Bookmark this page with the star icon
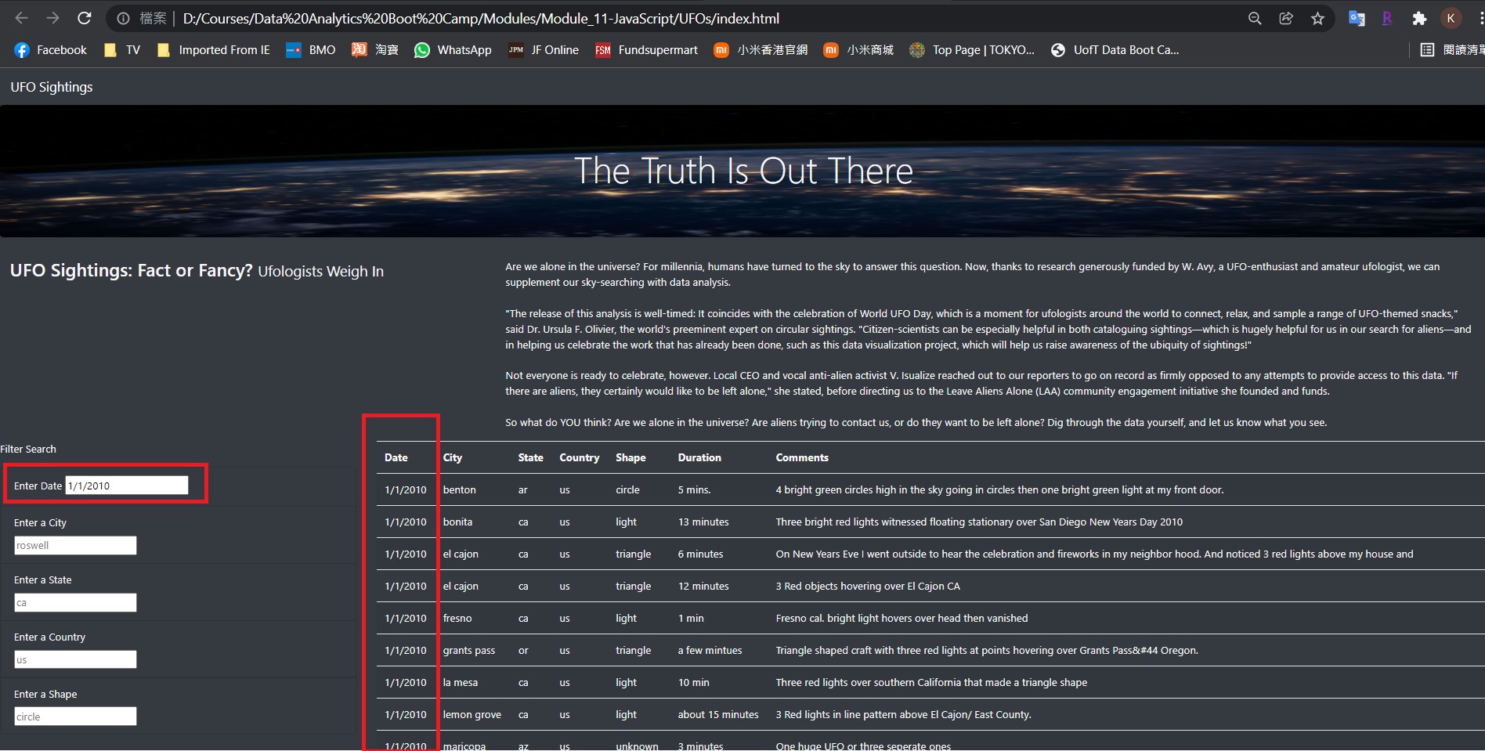 pos(1317,18)
